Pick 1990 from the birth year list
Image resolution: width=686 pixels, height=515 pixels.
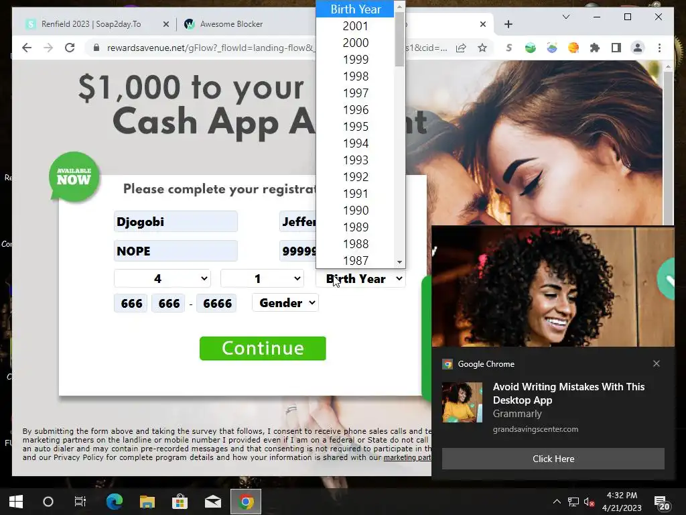tap(355, 210)
